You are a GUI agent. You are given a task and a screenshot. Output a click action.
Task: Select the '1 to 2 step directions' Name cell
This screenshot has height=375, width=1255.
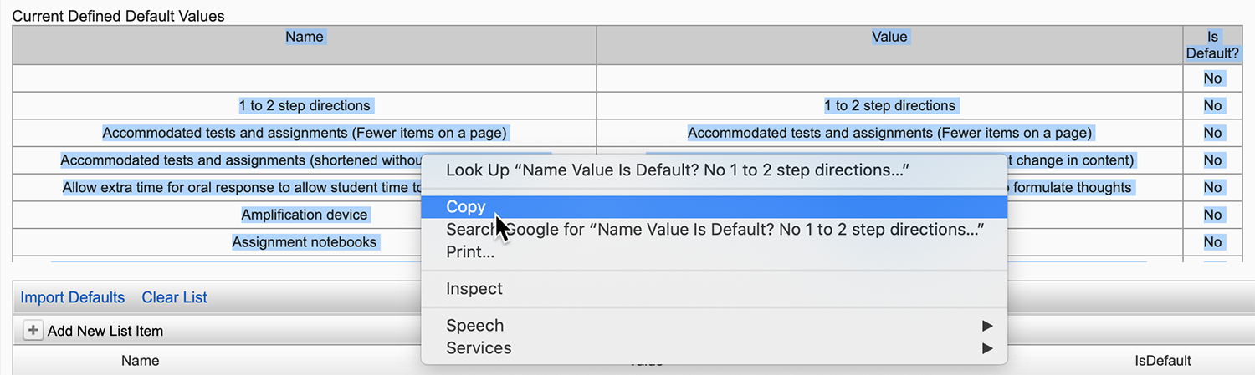coord(305,106)
